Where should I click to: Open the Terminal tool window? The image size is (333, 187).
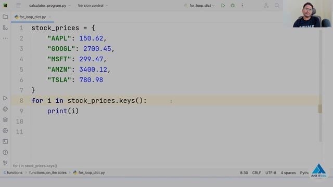(5, 141)
